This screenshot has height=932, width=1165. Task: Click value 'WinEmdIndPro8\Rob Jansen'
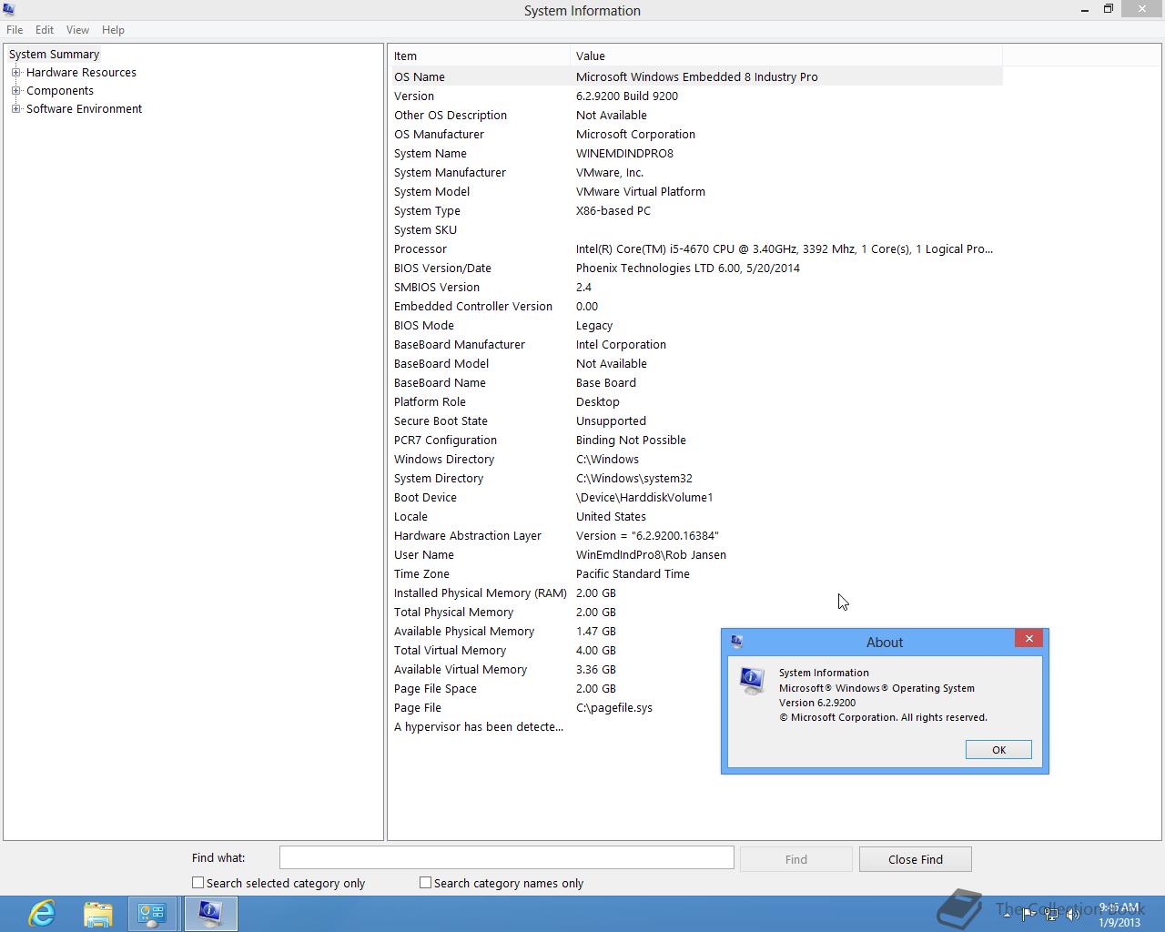651,554
